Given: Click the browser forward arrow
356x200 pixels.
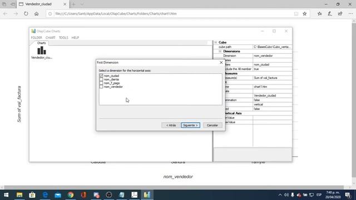Looking at the screenshot, I should point(16,13).
